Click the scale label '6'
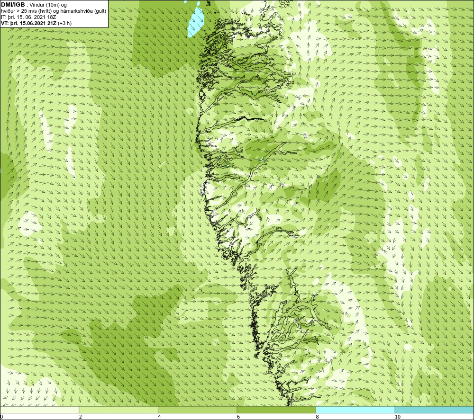The height and width of the screenshot is (420, 474). (238, 417)
